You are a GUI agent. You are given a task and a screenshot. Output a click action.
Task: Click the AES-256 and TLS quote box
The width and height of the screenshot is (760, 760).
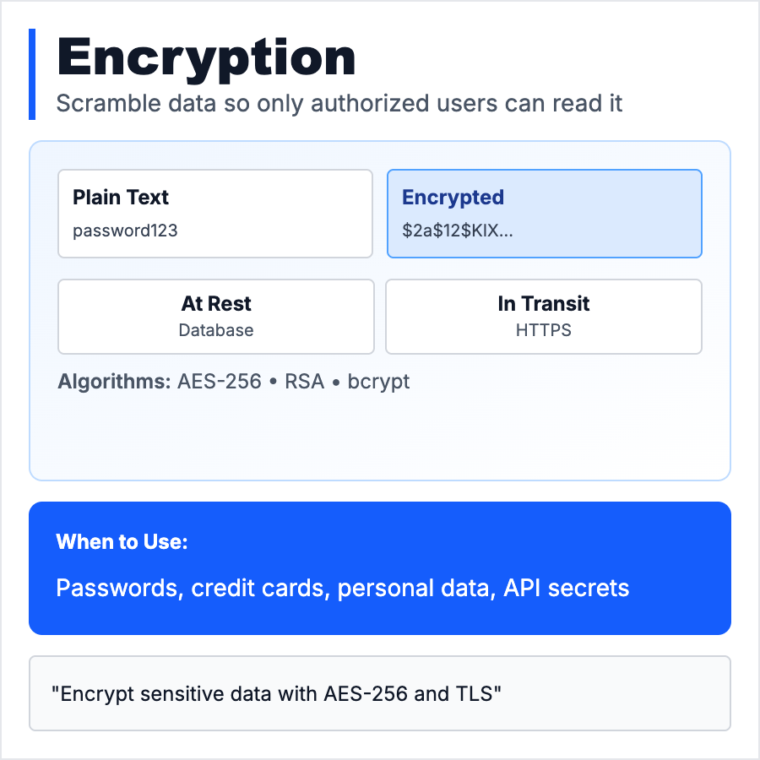379,693
